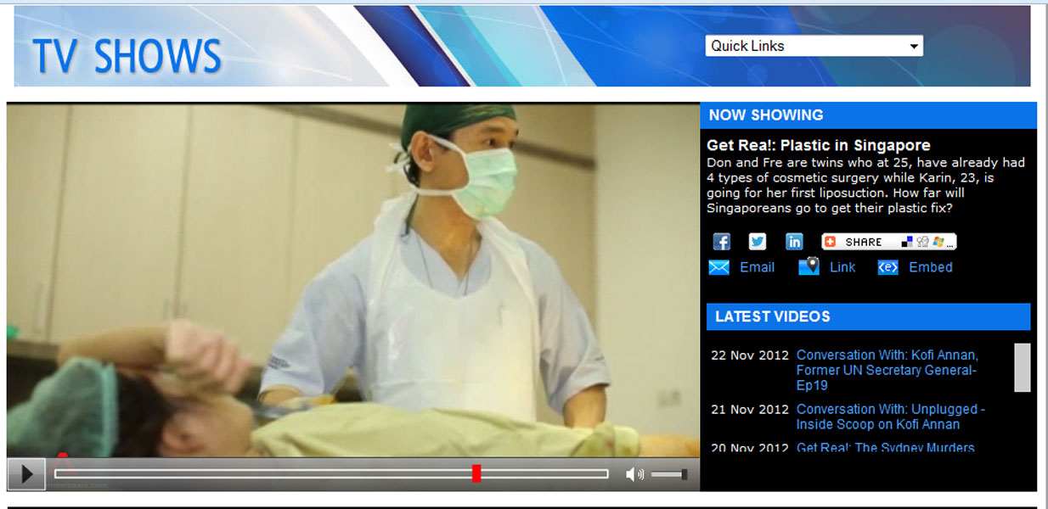
Task: Open Get Real: The Sydney Murders video
Action: 885,447
